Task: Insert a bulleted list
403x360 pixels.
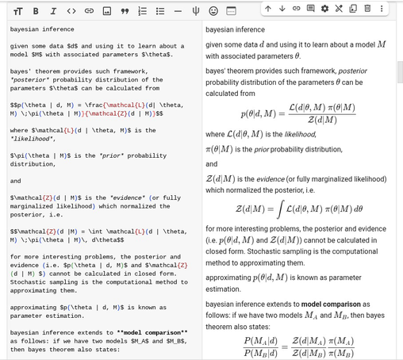Action: tap(160, 11)
